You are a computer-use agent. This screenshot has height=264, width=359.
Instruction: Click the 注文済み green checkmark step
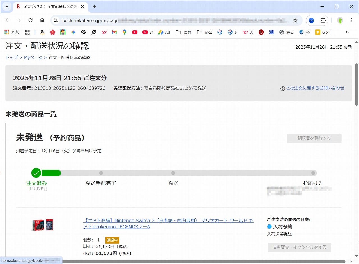tap(36, 173)
